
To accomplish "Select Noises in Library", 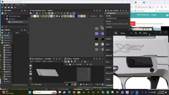I will (8, 74).
